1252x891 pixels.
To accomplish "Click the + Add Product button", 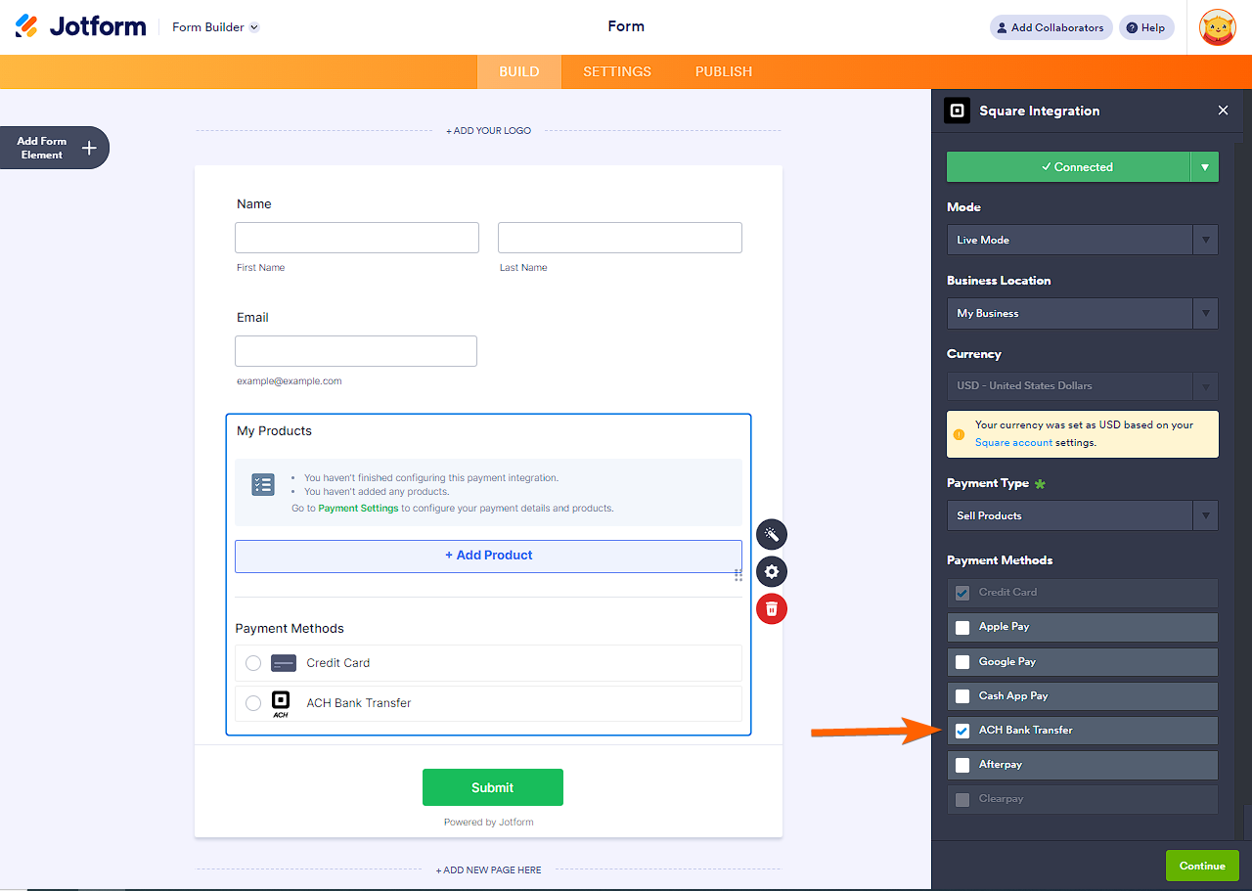I will 488,556.
